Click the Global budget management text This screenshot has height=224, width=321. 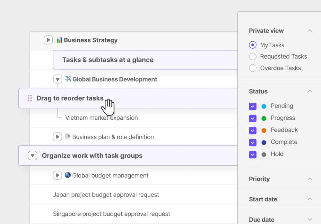tap(110, 175)
